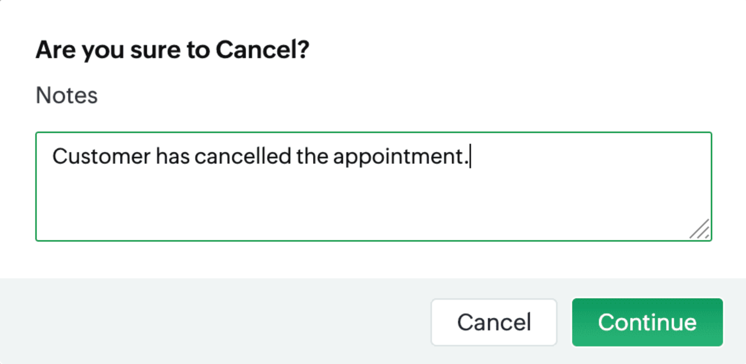
Task: Grab the Notes textarea resize handle
Action: point(700,230)
